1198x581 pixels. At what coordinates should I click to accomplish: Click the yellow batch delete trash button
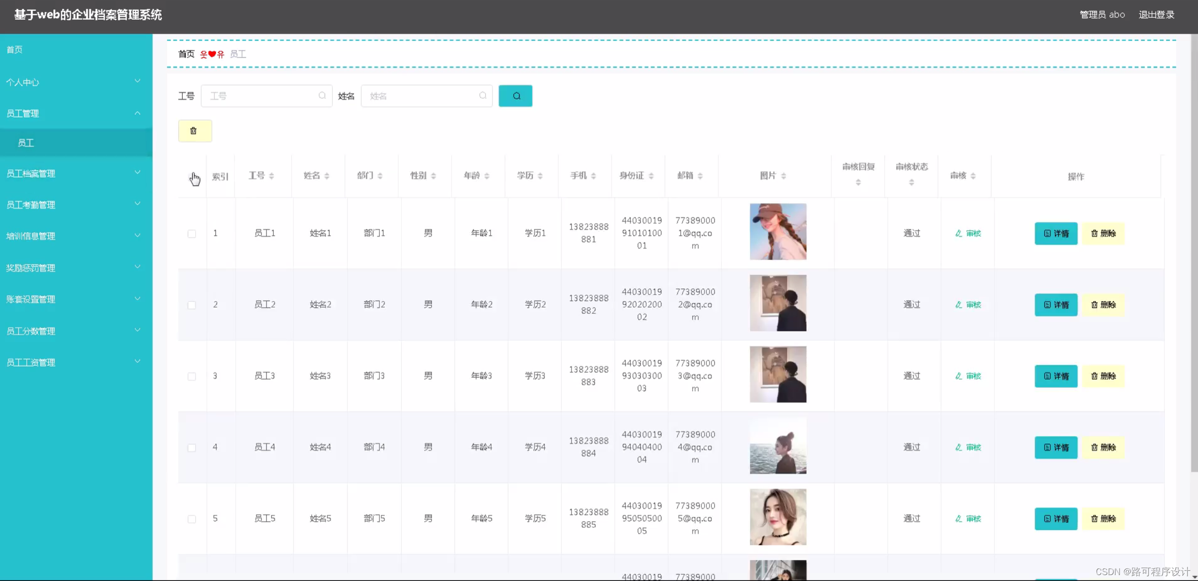[195, 131]
